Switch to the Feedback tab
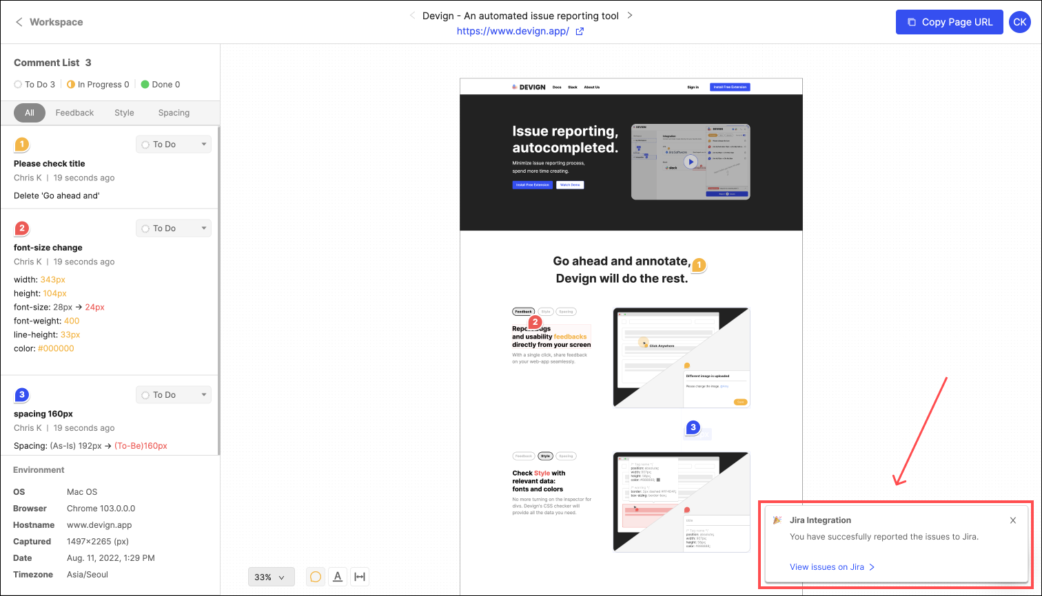Image resolution: width=1042 pixels, height=596 pixels. 74,113
